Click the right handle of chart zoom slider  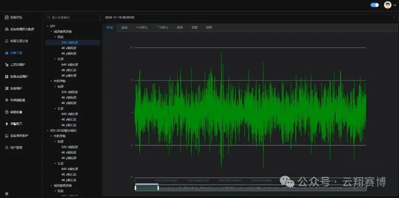tap(158, 188)
